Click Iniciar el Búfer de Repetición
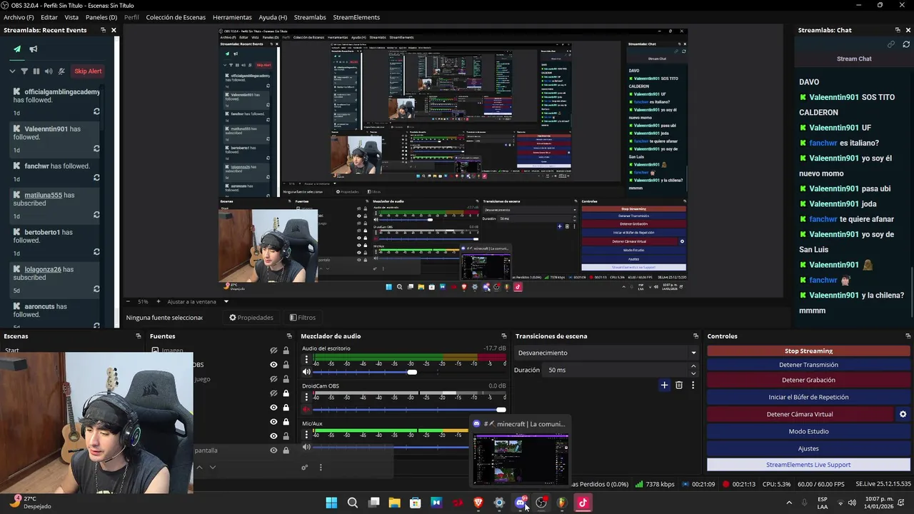The width and height of the screenshot is (914, 514). tap(808, 397)
